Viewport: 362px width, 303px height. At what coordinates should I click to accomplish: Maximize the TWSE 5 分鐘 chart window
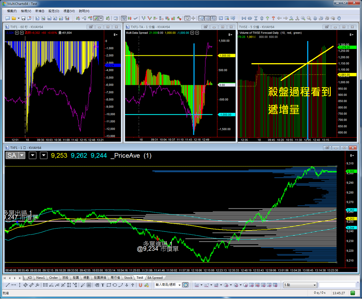(344, 27)
